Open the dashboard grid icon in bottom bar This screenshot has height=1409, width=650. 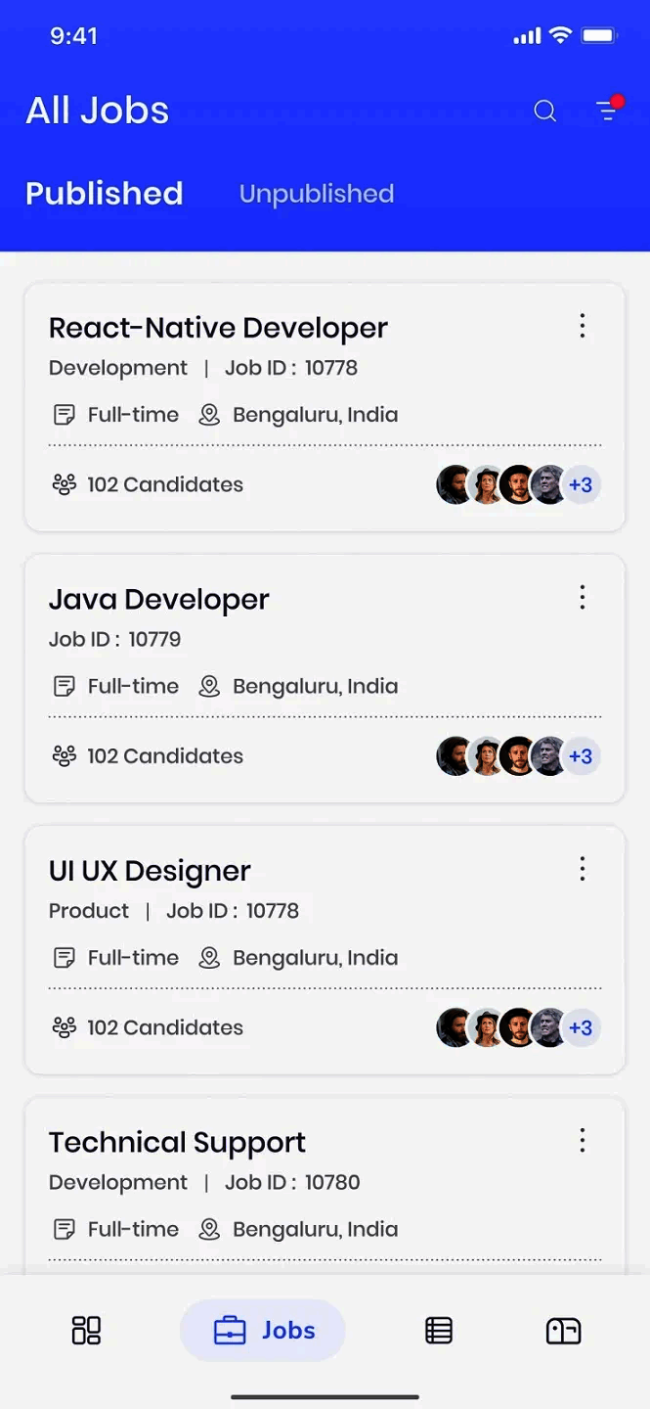pyautogui.click(x=86, y=1330)
